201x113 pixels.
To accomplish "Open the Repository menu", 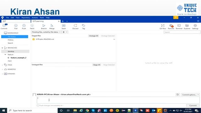I will [26, 18].
